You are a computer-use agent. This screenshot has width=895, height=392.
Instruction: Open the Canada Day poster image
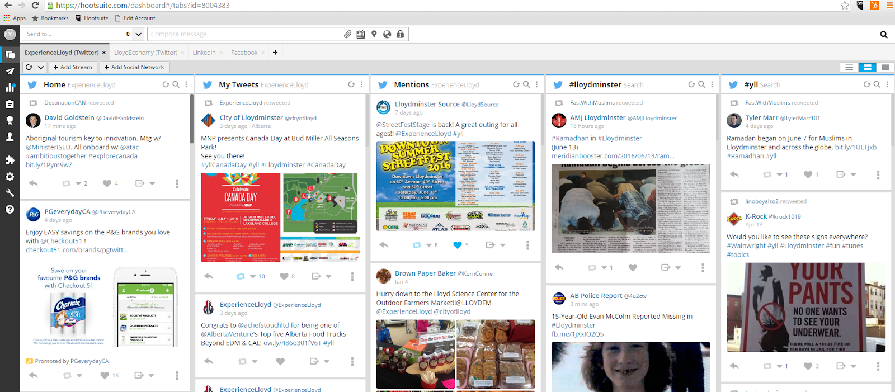(241, 218)
